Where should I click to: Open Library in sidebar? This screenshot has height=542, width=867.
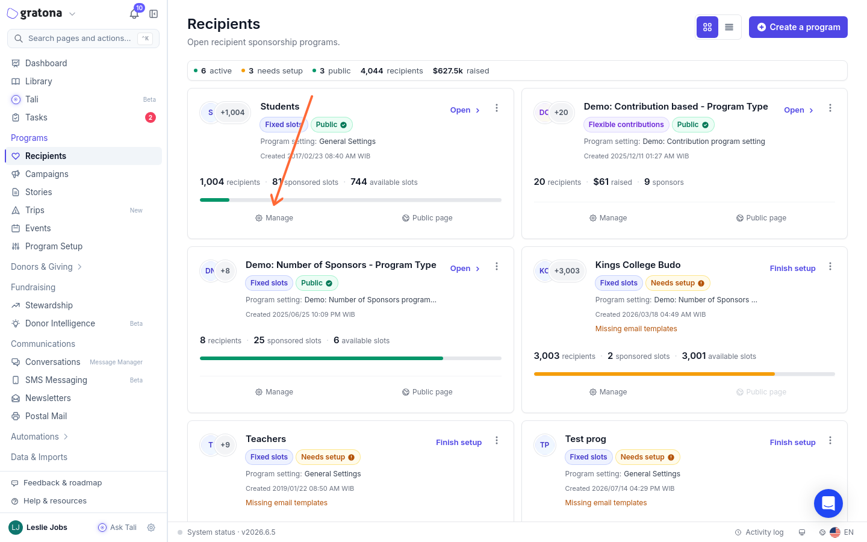point(83,81)
